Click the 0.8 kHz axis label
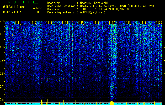 pos(2,73)
